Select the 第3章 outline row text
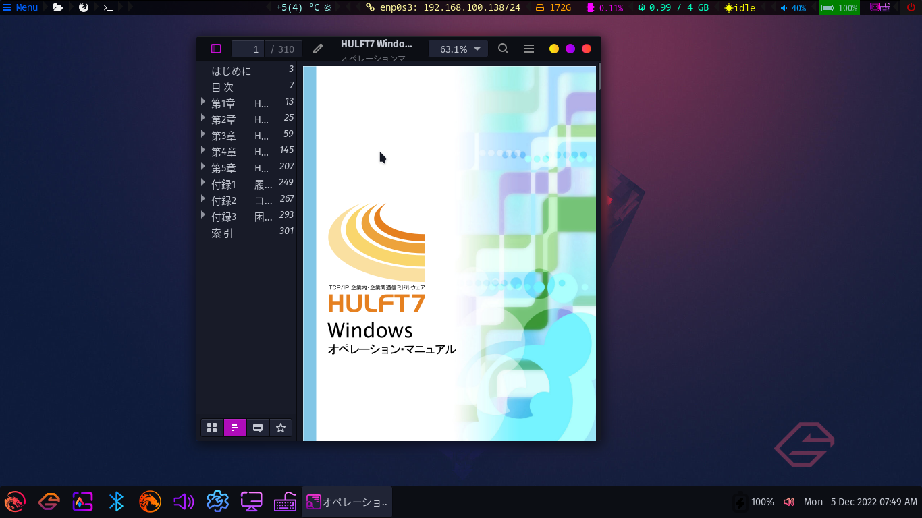This screenshot has height=518, width=922. click(240, 136)
